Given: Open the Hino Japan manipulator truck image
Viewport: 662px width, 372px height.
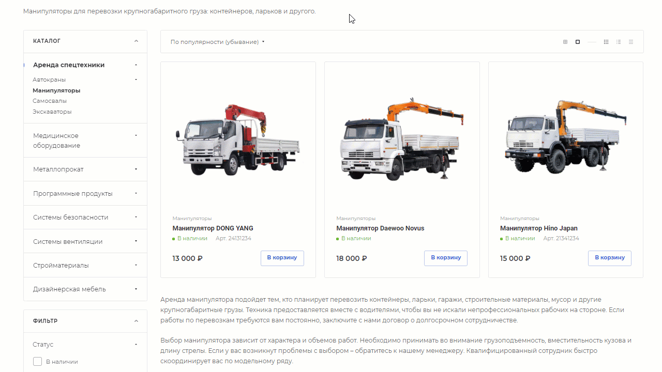Looking at the screenshot, I should pyautogui.click(x=565, y=138).
